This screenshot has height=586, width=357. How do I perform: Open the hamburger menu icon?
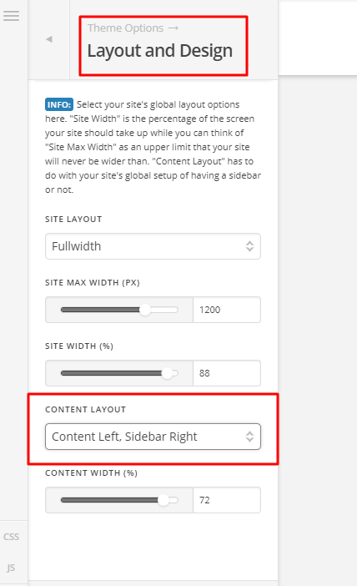[11, 16]
